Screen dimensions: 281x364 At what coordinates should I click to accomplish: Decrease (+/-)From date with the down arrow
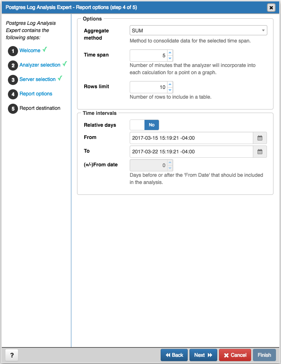pyautogui.click(x=170, y=168)
